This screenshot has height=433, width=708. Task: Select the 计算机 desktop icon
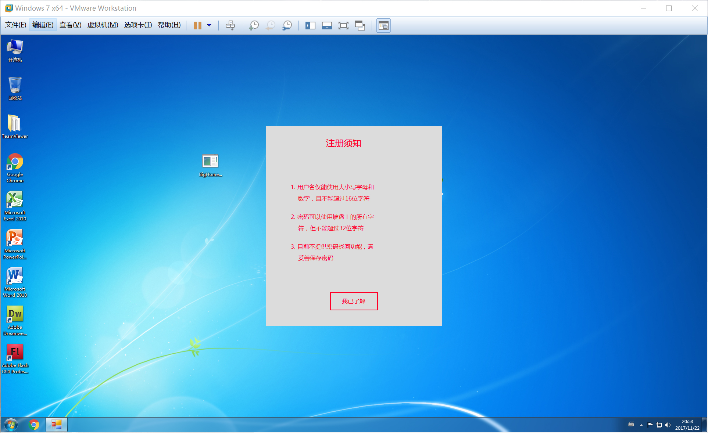pos(15,51)
